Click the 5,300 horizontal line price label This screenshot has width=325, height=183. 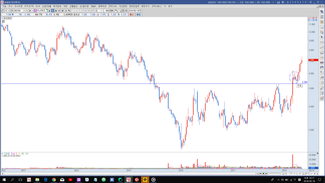coord(305,82)
